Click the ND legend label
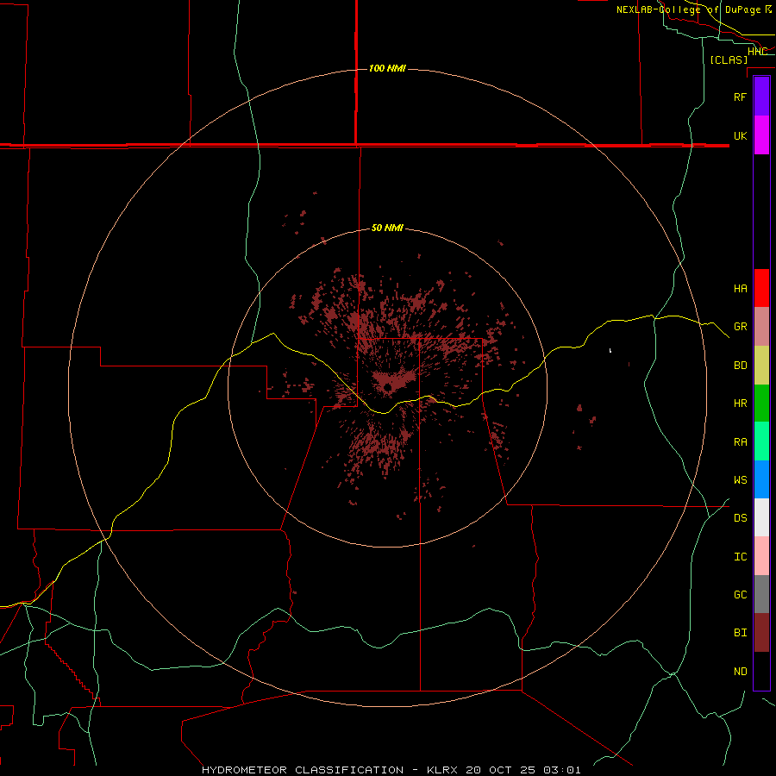776x776 pixels. pos(740,671)
